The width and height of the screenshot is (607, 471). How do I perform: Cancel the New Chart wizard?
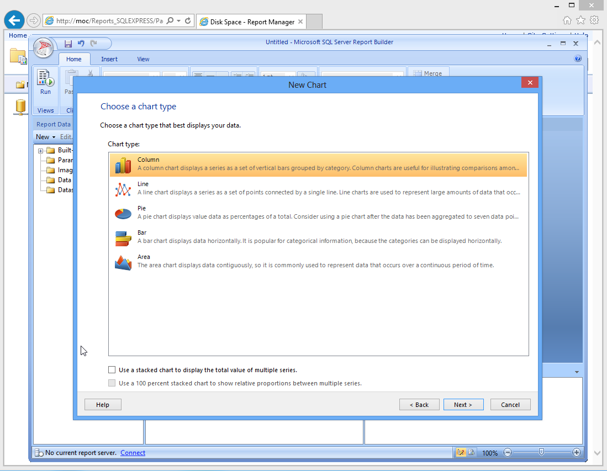click(510, 405)
